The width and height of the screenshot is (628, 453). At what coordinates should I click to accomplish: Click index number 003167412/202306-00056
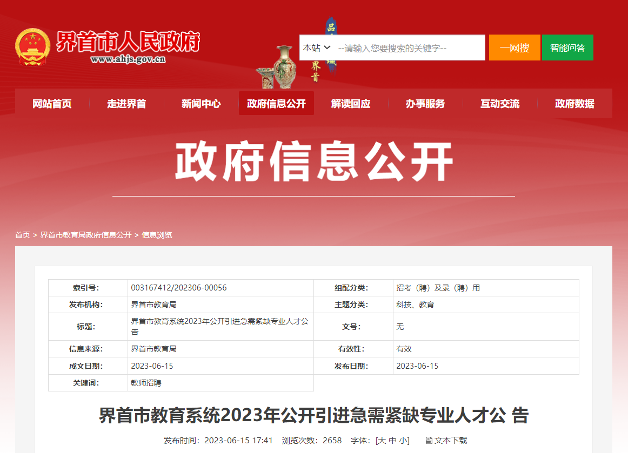[179, 288]
